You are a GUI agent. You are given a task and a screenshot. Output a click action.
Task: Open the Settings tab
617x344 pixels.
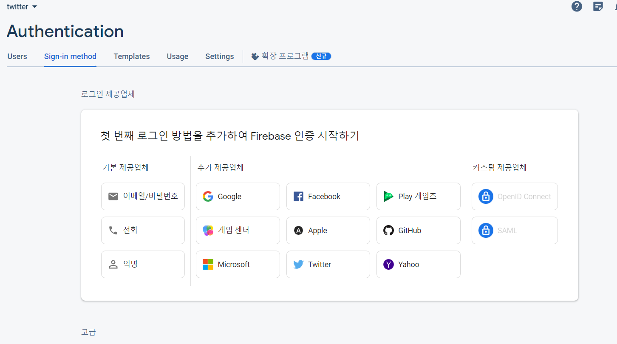[220, 56]
